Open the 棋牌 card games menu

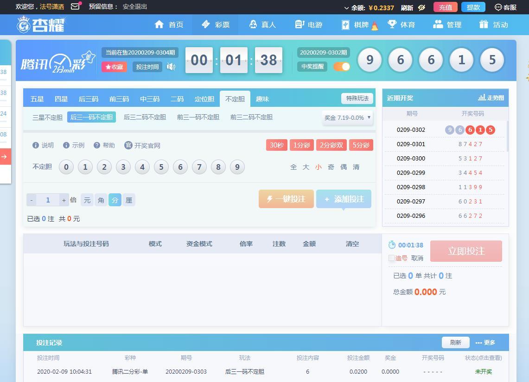pos(359,25)
